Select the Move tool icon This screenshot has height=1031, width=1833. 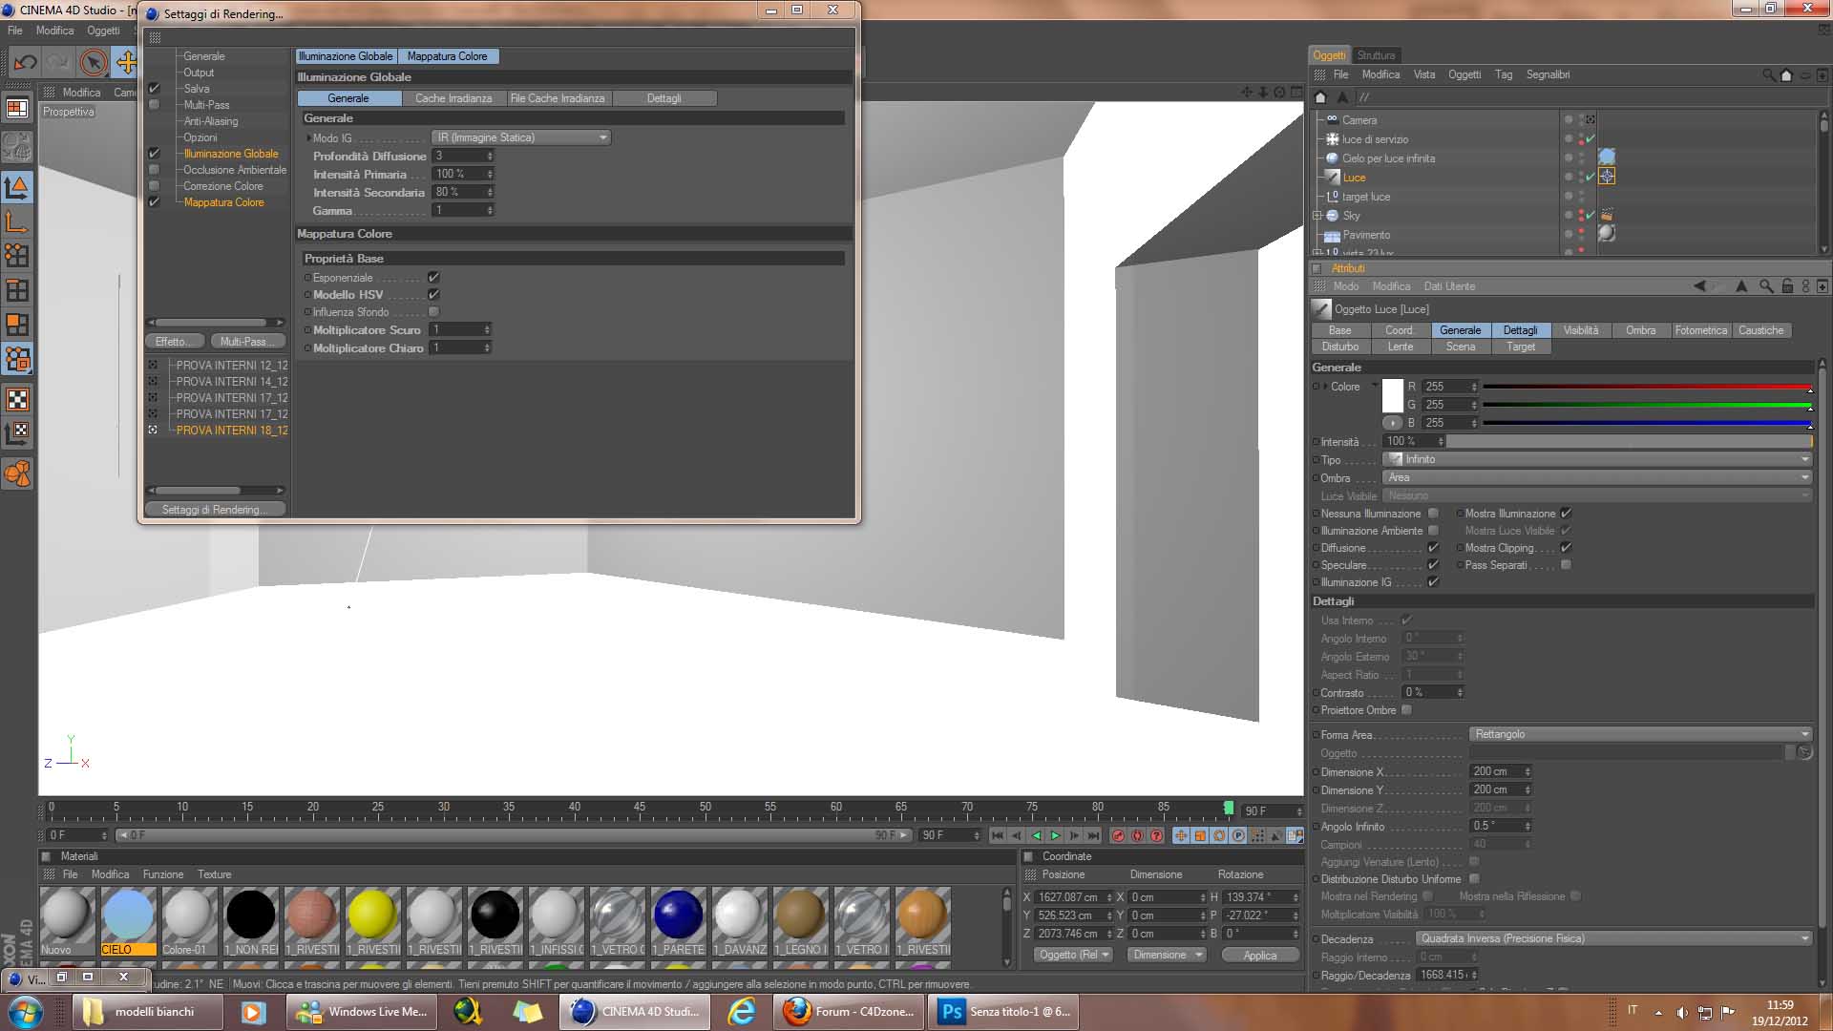click(126, 63)
